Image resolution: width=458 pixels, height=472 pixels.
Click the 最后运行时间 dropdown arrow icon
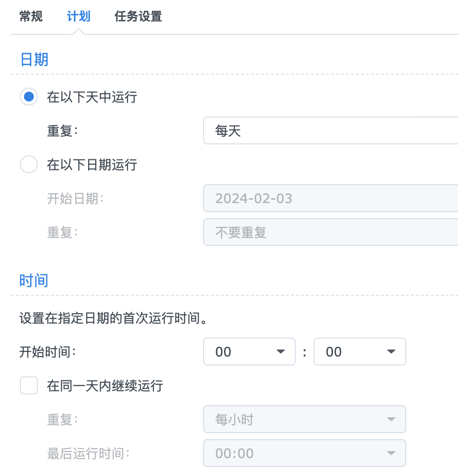[391, 453]
